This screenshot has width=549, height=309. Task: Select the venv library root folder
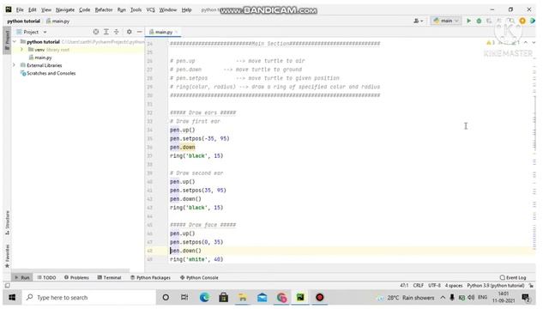click(48, 50)
